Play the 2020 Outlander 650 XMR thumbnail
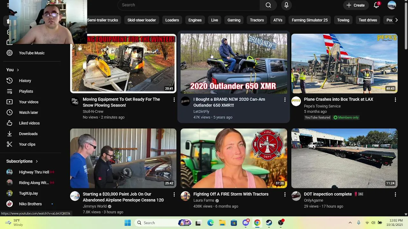This screenshot has height=229, width=408. [x=234, y=63]
